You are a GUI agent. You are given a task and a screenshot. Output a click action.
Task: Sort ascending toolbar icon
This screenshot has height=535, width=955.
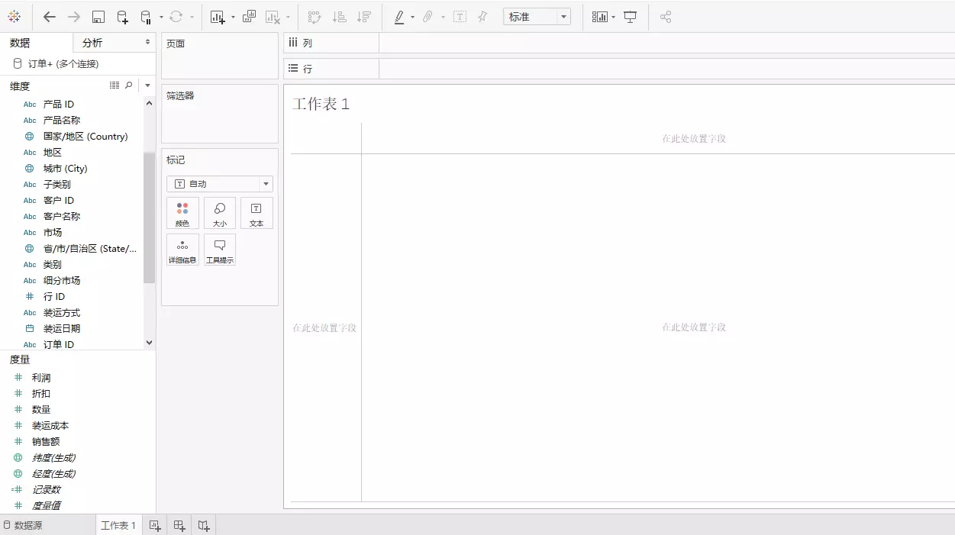point(340,17)
